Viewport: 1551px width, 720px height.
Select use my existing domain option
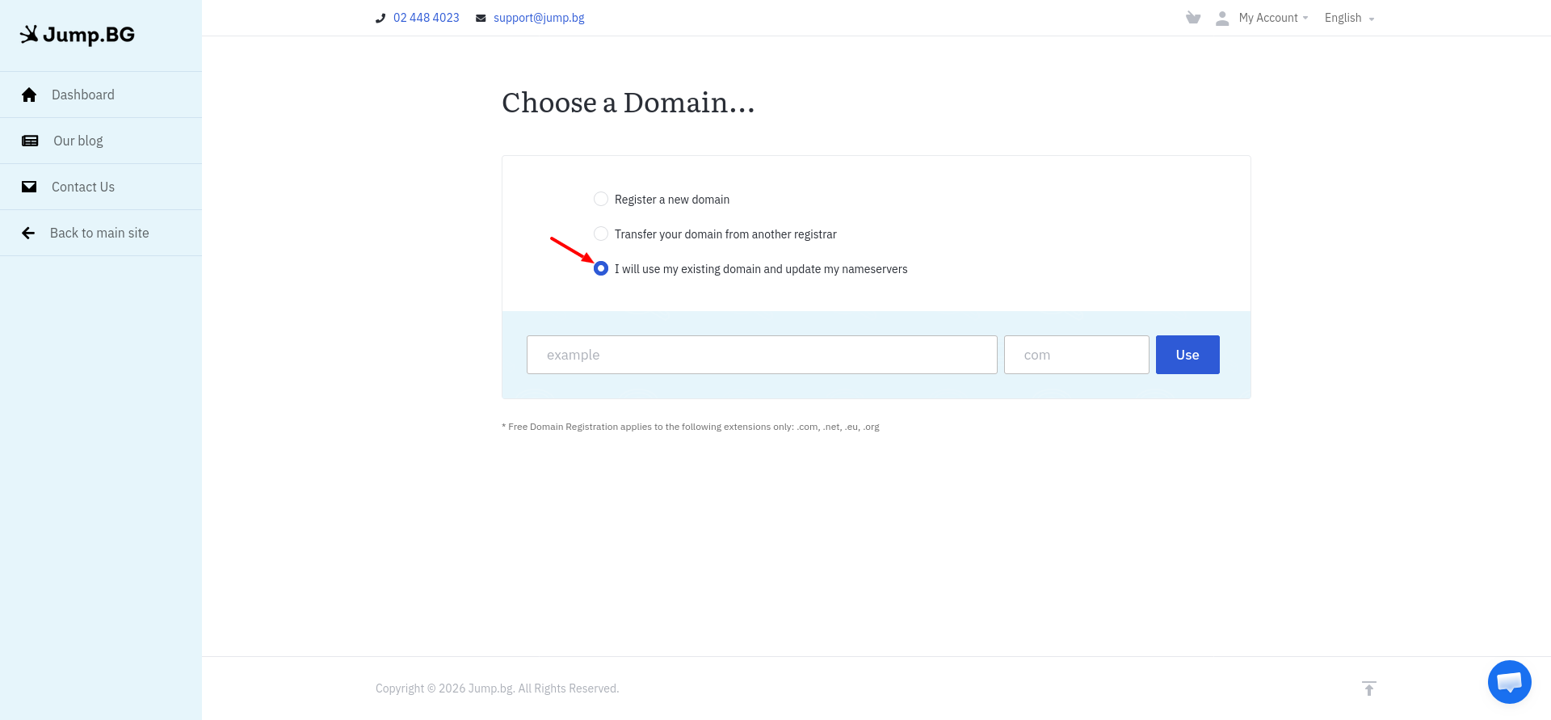coord(601,268)
